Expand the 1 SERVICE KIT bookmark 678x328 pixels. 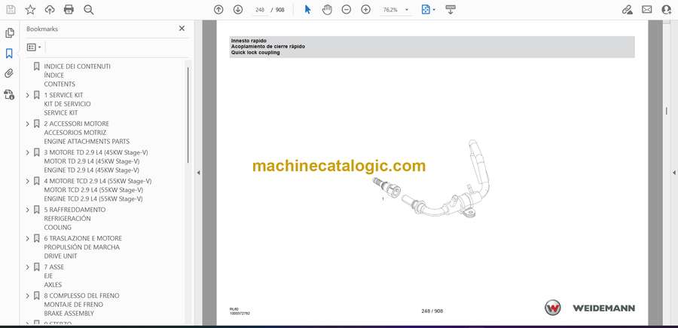click(x=28, y=95)
